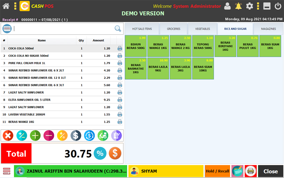The height and width of the screenshot is (178, 284).
Task: Click the Close button
Action: (271, 171)
